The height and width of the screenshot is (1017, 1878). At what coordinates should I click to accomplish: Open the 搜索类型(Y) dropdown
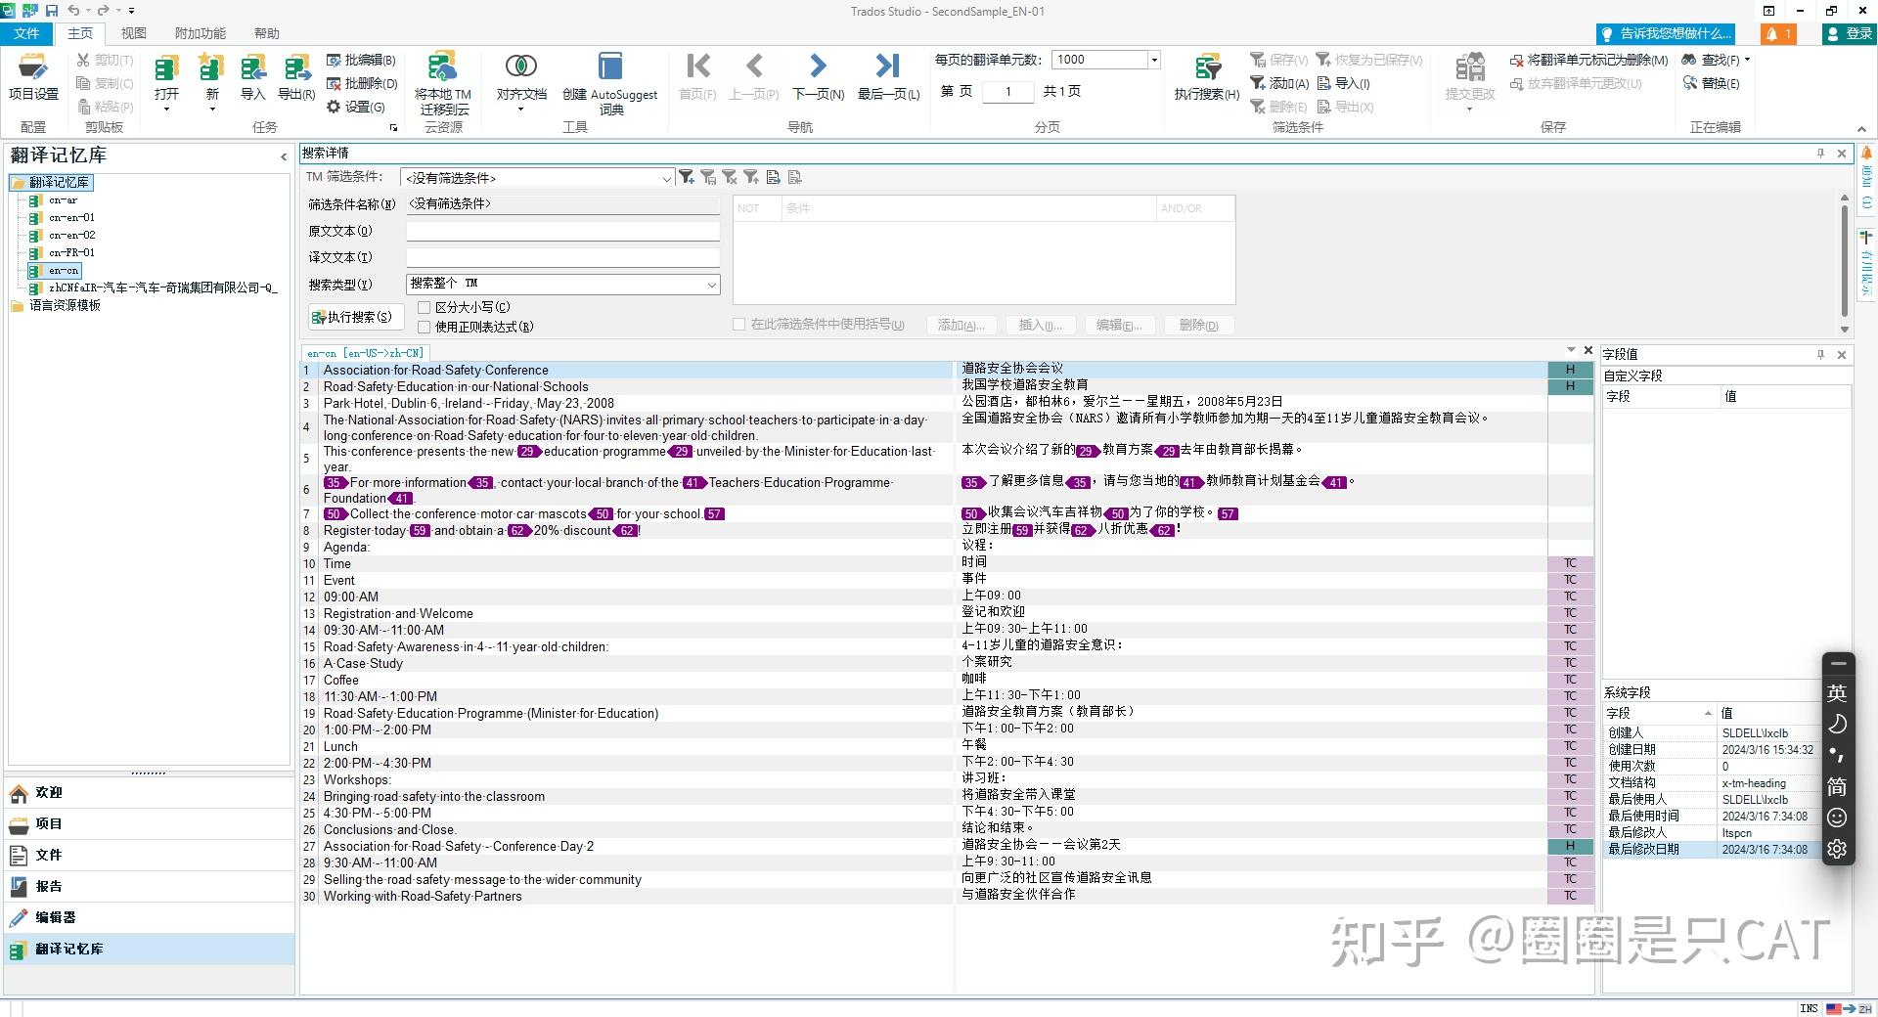pyautogui.click(x=711, y=284)
